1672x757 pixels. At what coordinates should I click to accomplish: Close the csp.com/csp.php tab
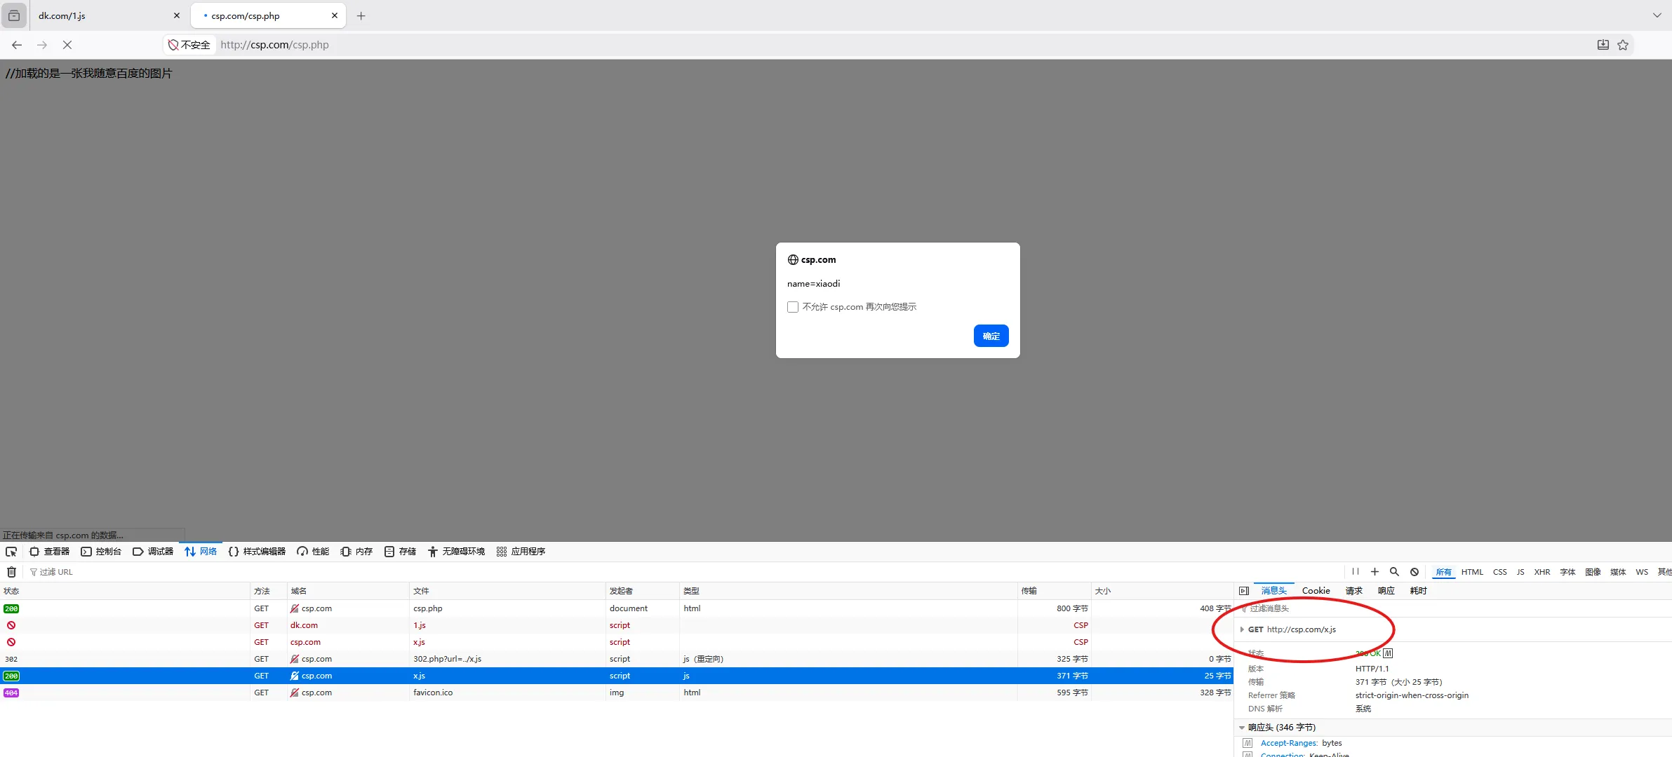pos(335,15)
